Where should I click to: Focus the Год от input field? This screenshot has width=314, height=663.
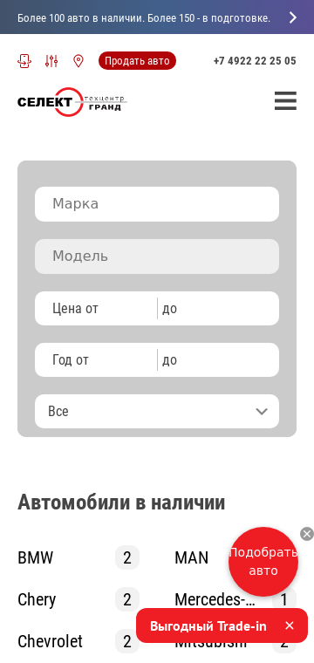(x=96, y=359)
